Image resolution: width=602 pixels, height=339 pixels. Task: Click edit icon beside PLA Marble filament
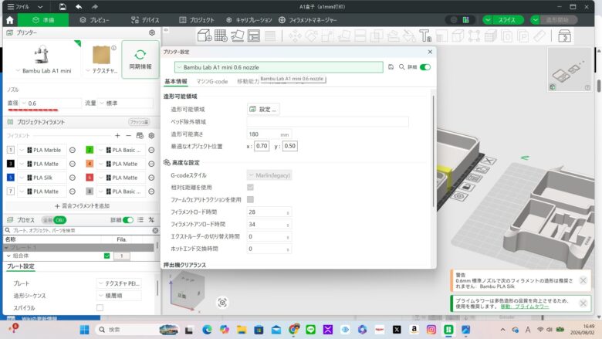tap(73, 150)
